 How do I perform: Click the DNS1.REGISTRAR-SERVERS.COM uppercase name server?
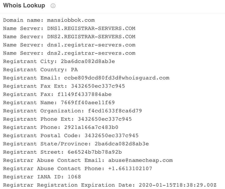coord(91,28)
